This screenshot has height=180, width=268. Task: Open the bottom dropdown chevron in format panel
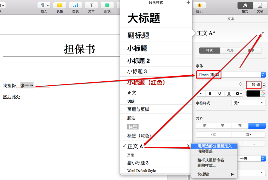(x=262, y=173)
